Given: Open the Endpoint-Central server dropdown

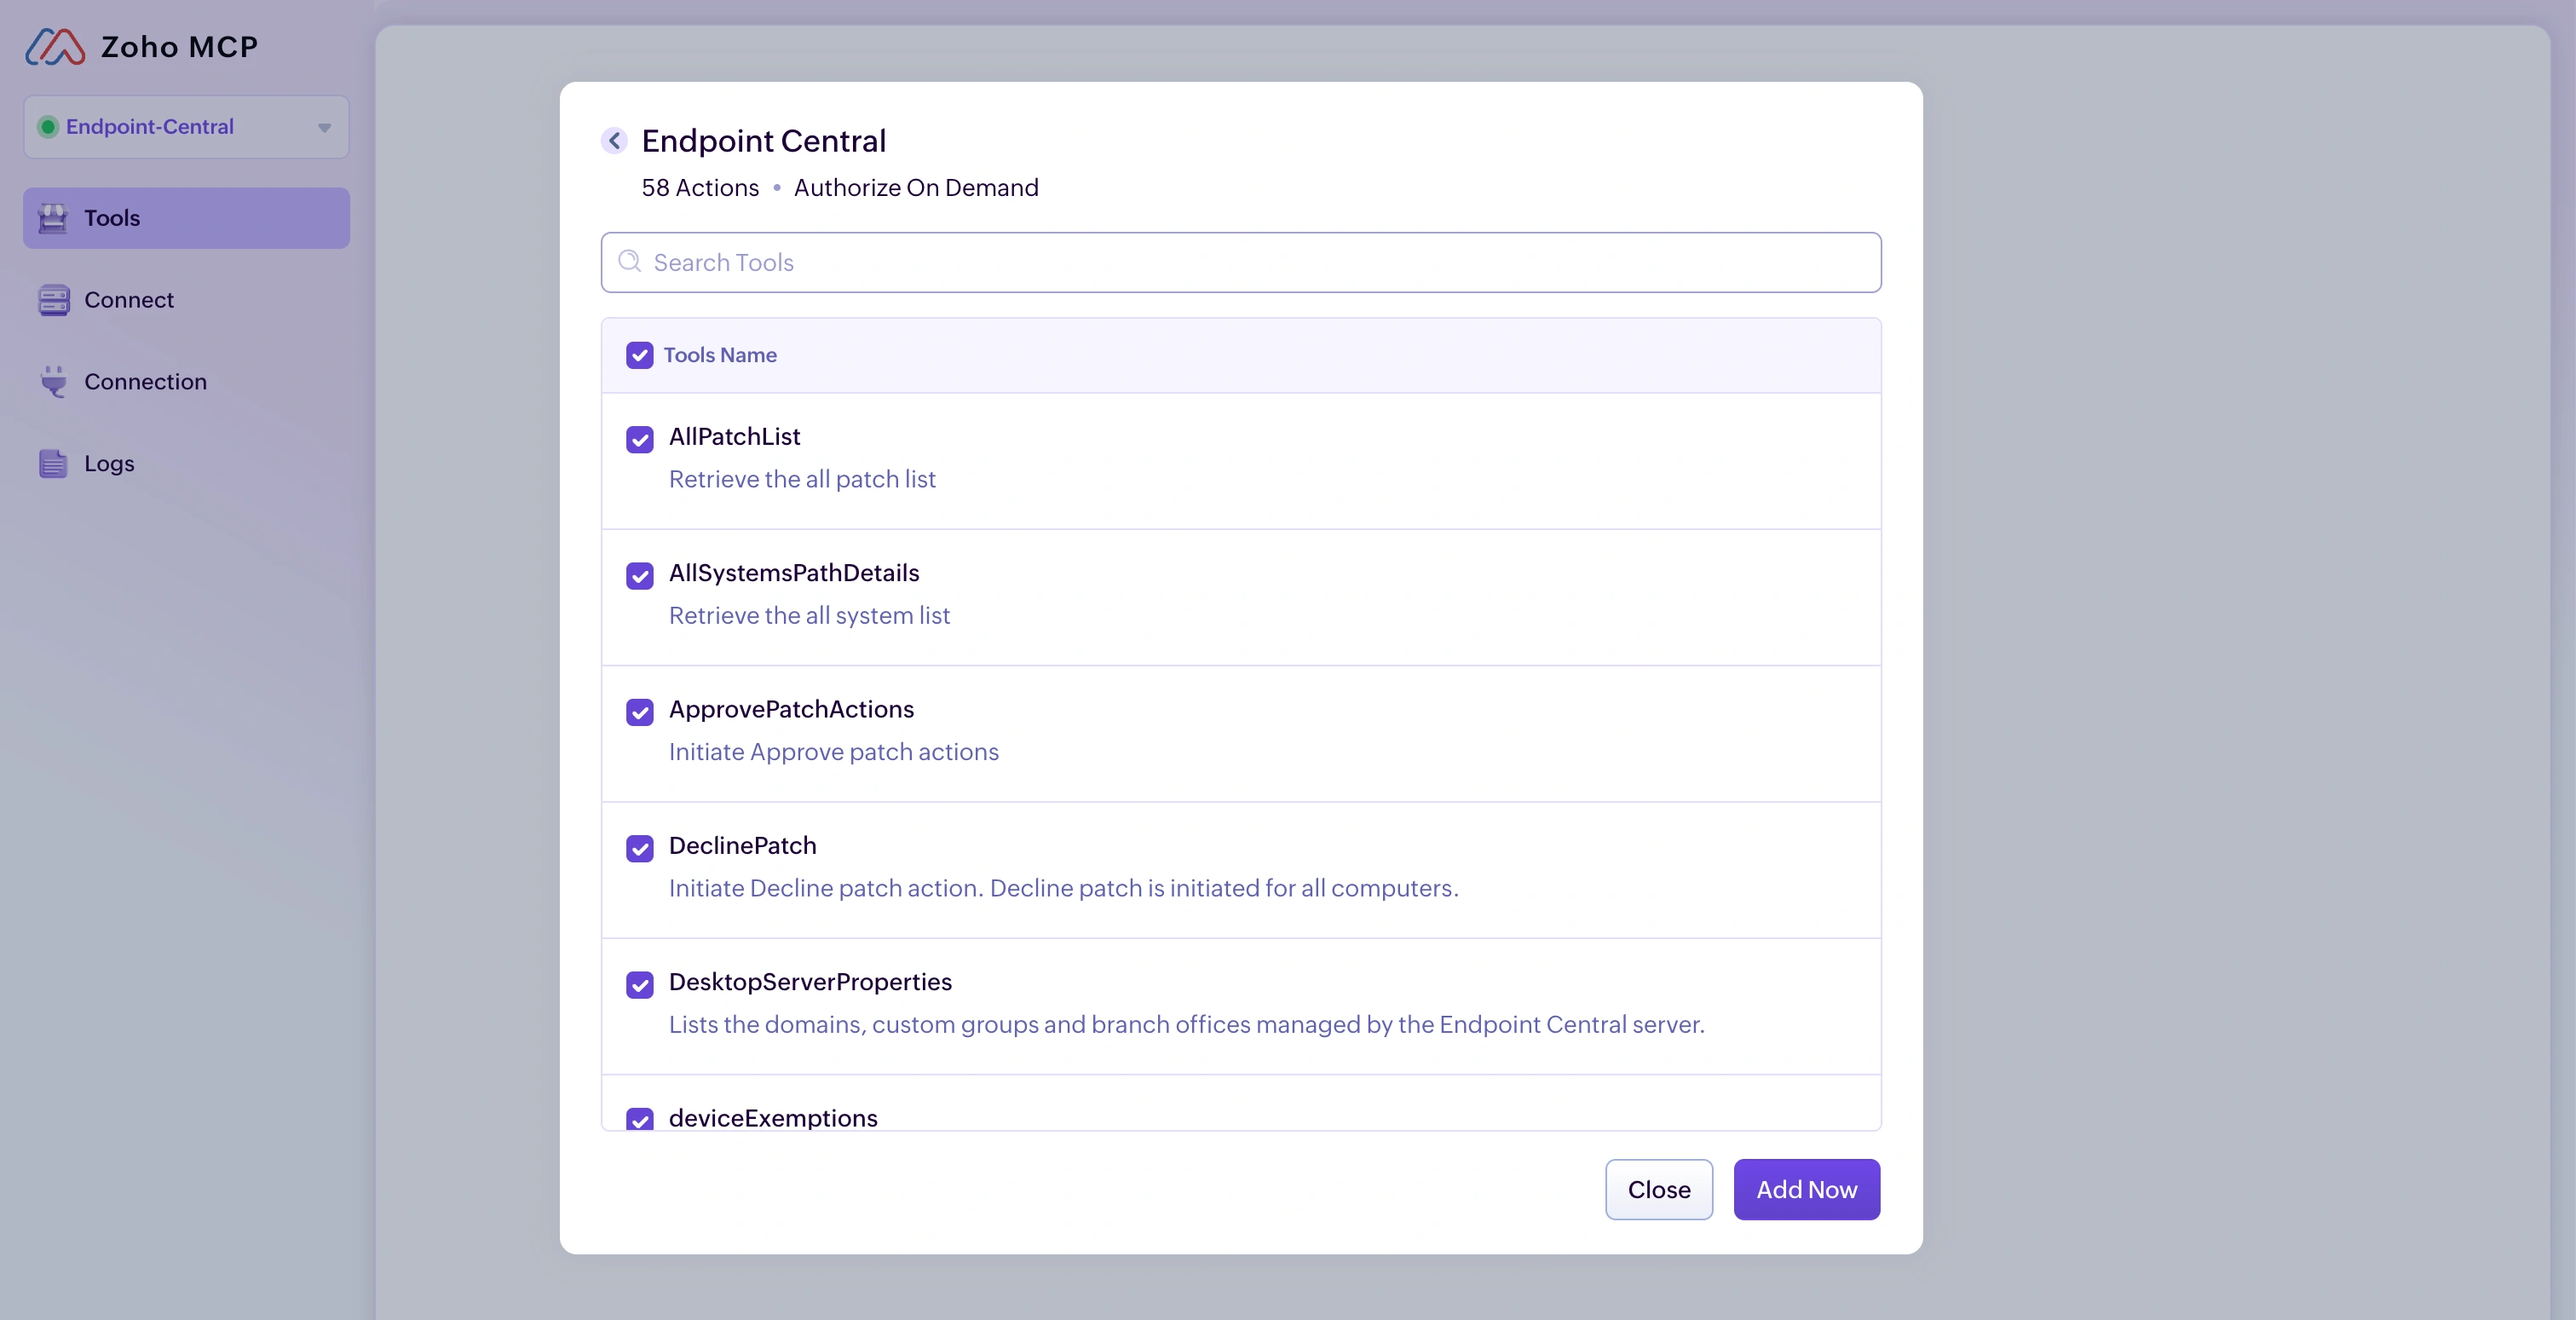Looking at the screenshot, I should (x=186, y=127).
